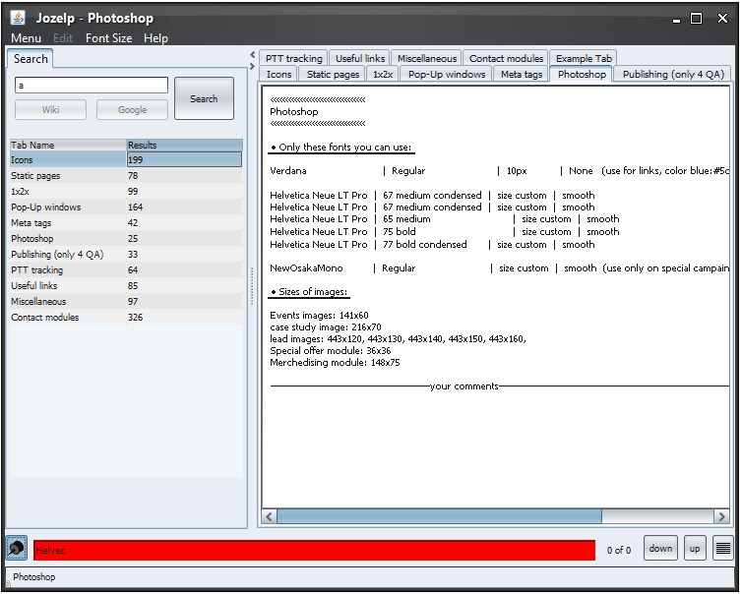Click the Photoshop status bar text

pos(34,577)
